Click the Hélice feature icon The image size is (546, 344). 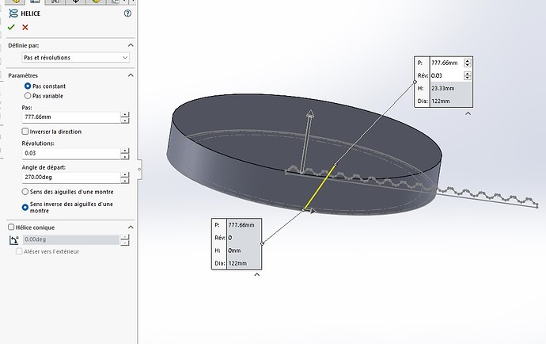click(x=13, y=13)
